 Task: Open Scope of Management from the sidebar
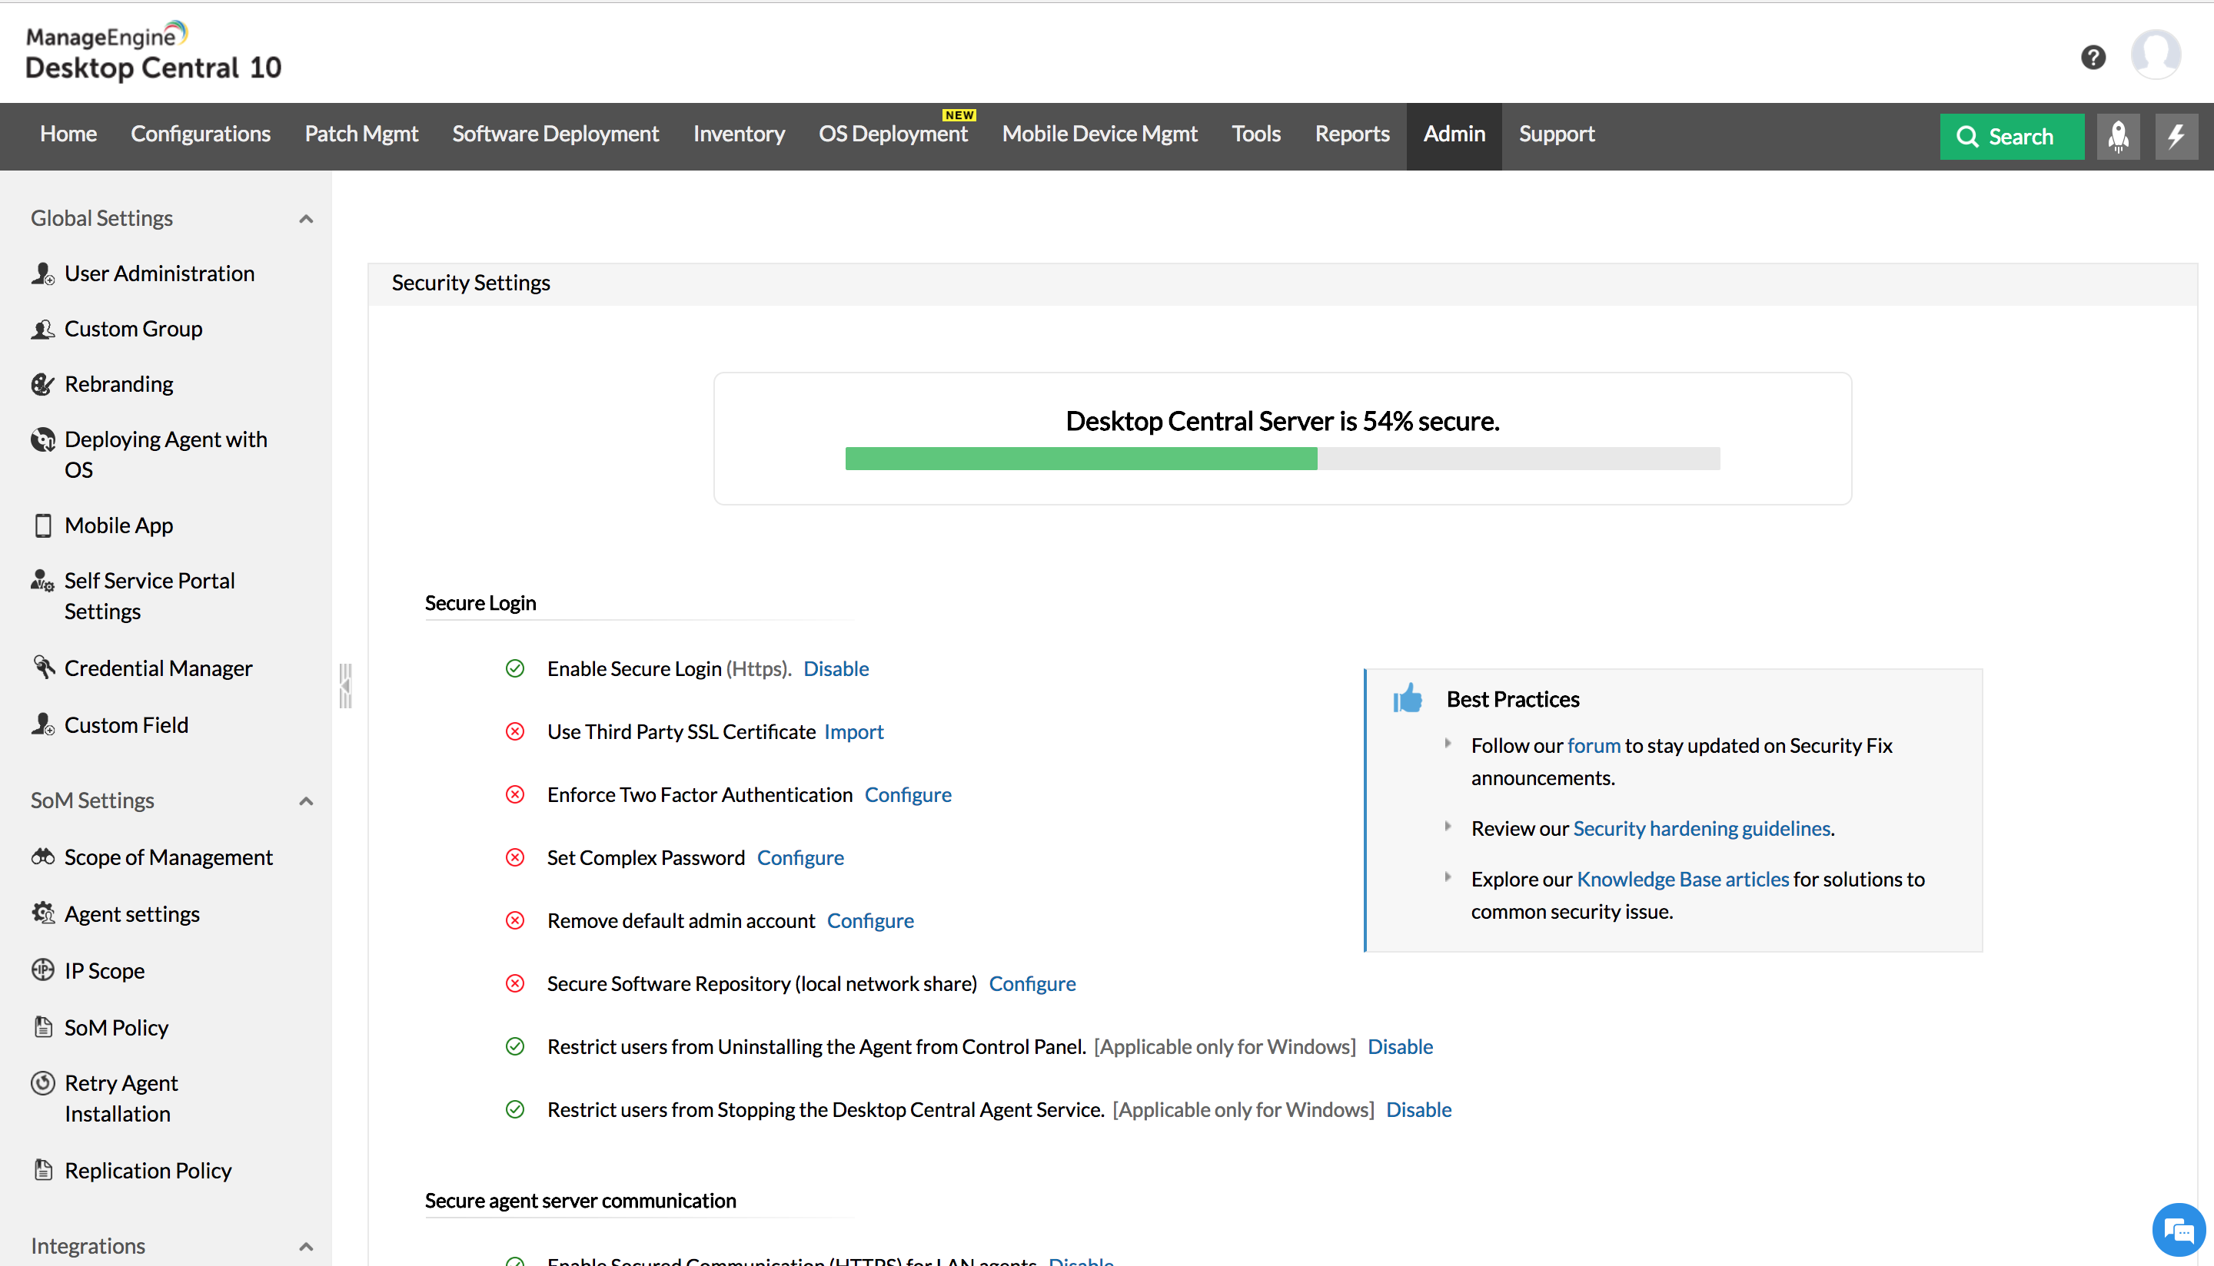click(x=168, y=857)
